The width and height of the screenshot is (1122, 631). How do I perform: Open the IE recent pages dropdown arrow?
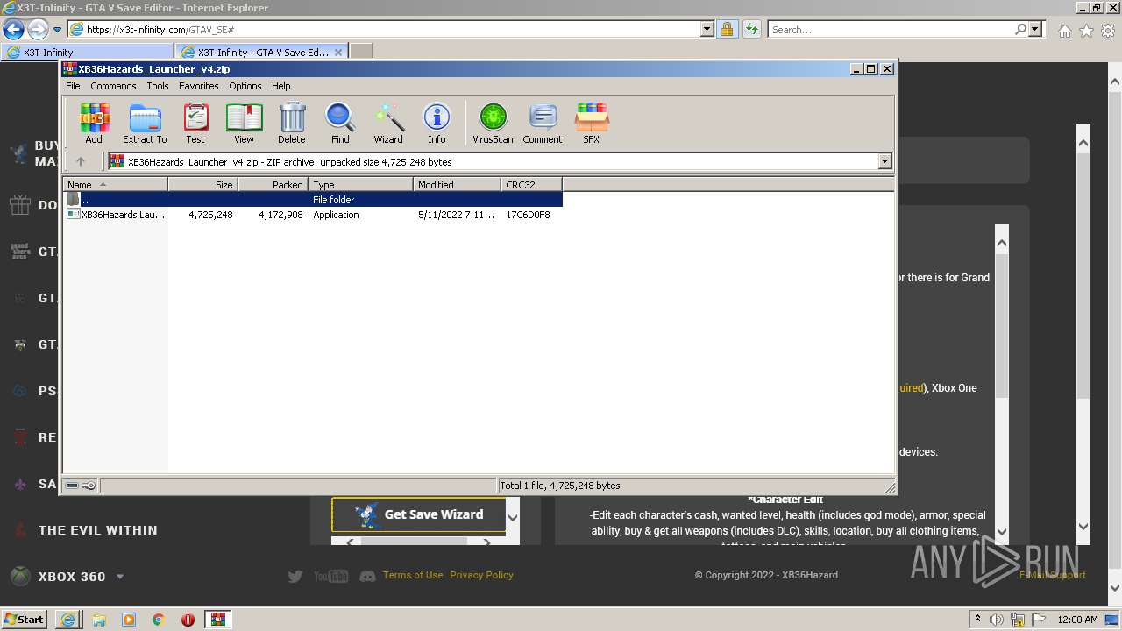click(x=57, y=29)
